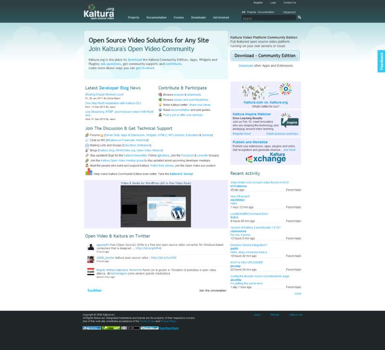The height and width of the screenshot is (350, 385).
Task: Click the Twitter logo below the tweets
Action: (x=95, y=290)
